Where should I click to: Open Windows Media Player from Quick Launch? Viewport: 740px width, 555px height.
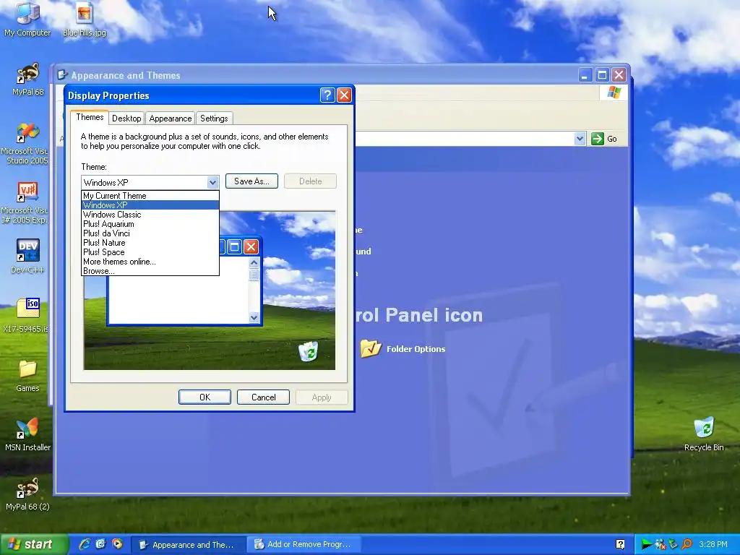point(116,544)
